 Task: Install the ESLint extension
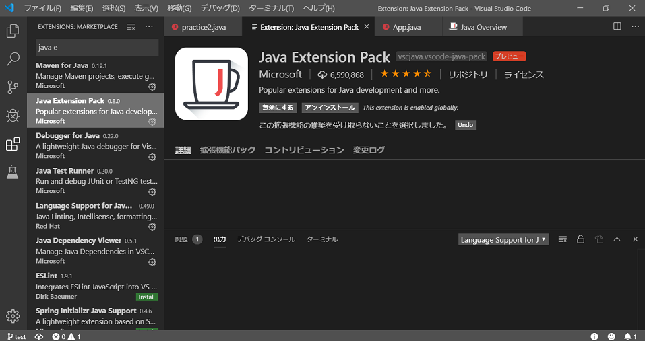146,297
